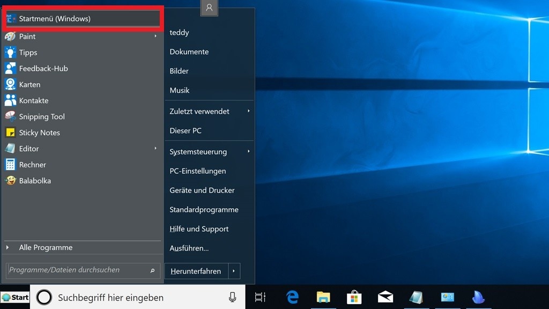This screenshot has height=309, width=549.
Task: Expand the Zuletzt verwendet submenu
Action: [x=248, y=111]
